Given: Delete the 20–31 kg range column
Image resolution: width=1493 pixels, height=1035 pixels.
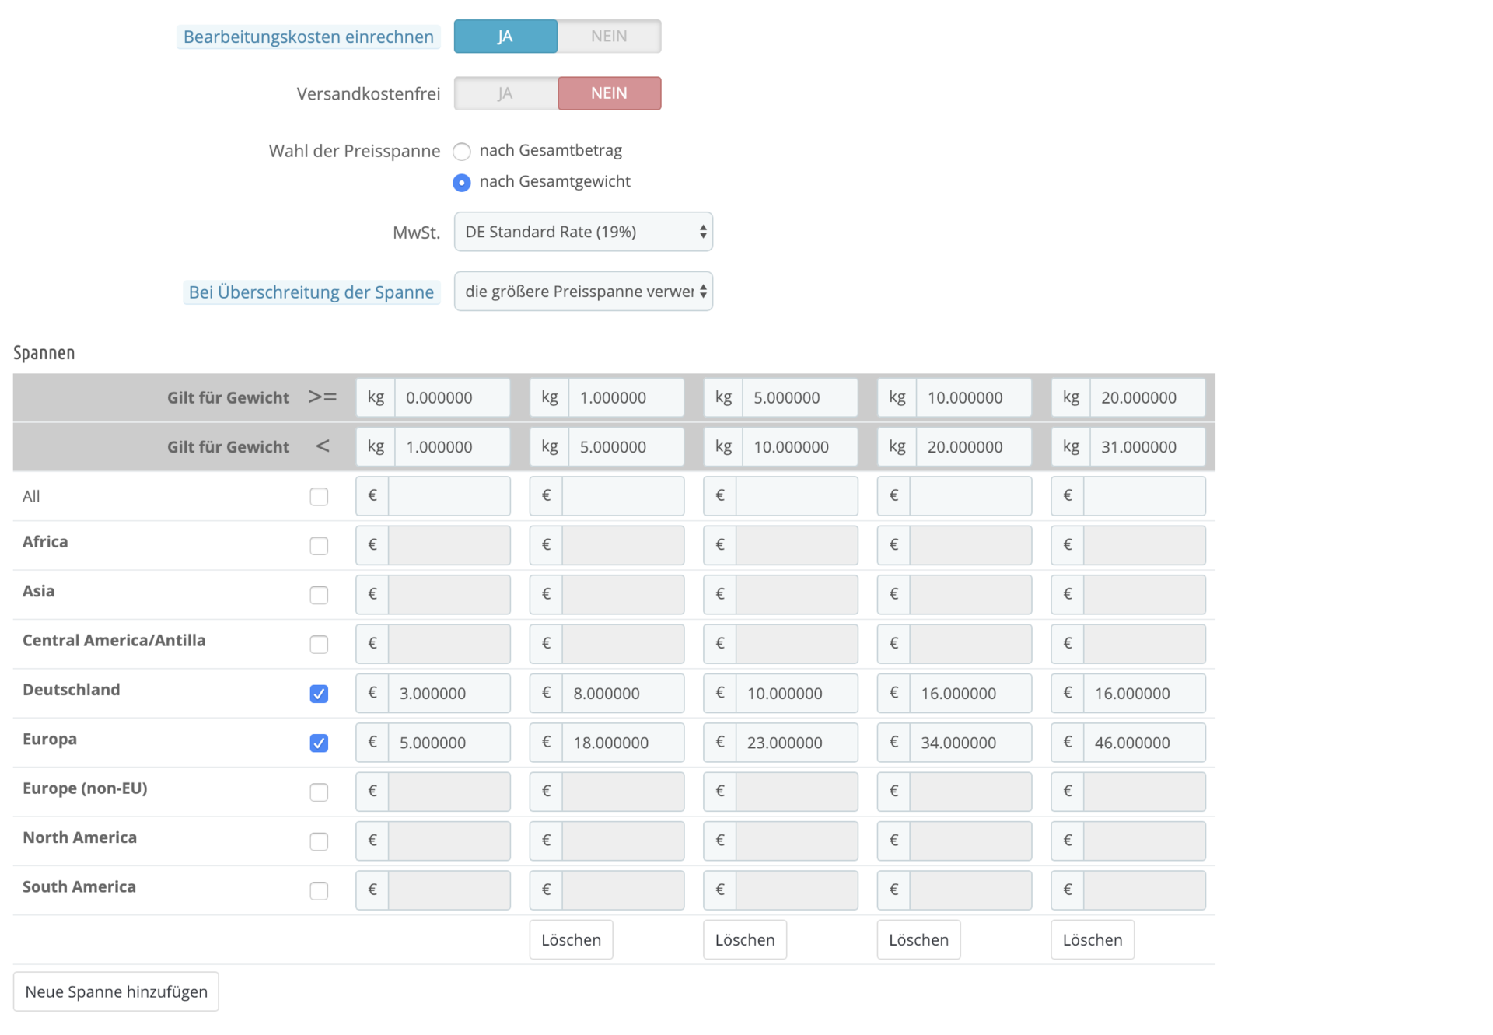Looking at the screenshot, I should (x=1092, y=939).
